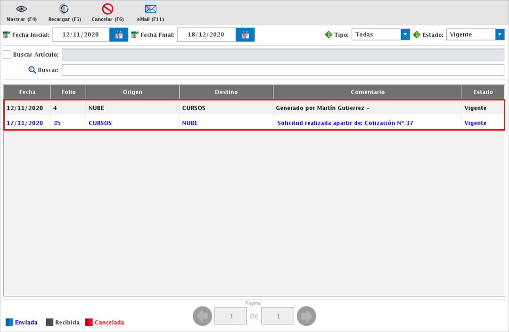Screen dimensions: 509x332
Task: Open the Fecha Final calendar picker
Action: pos(245,35)
